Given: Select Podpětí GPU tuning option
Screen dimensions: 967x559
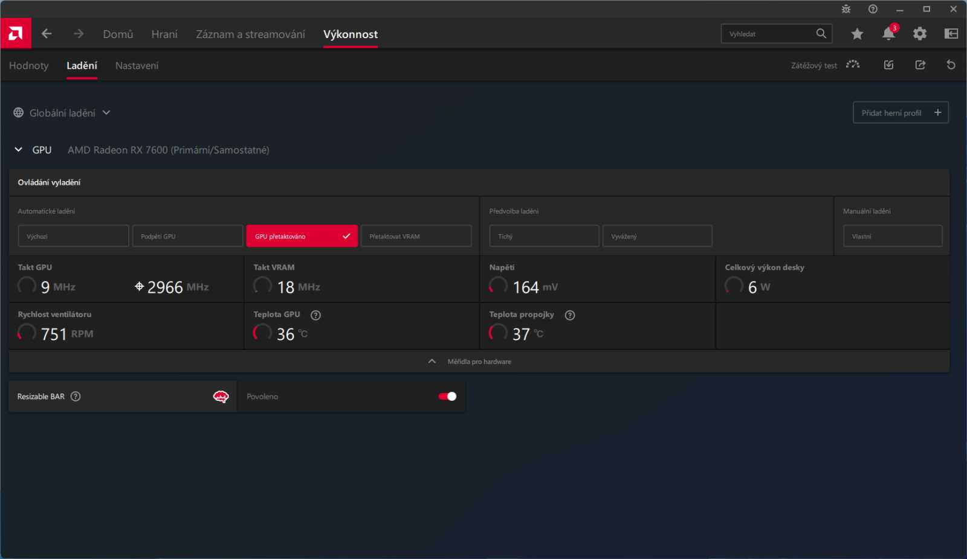Looking at the screenshot, I should click(x=187, y=236).
